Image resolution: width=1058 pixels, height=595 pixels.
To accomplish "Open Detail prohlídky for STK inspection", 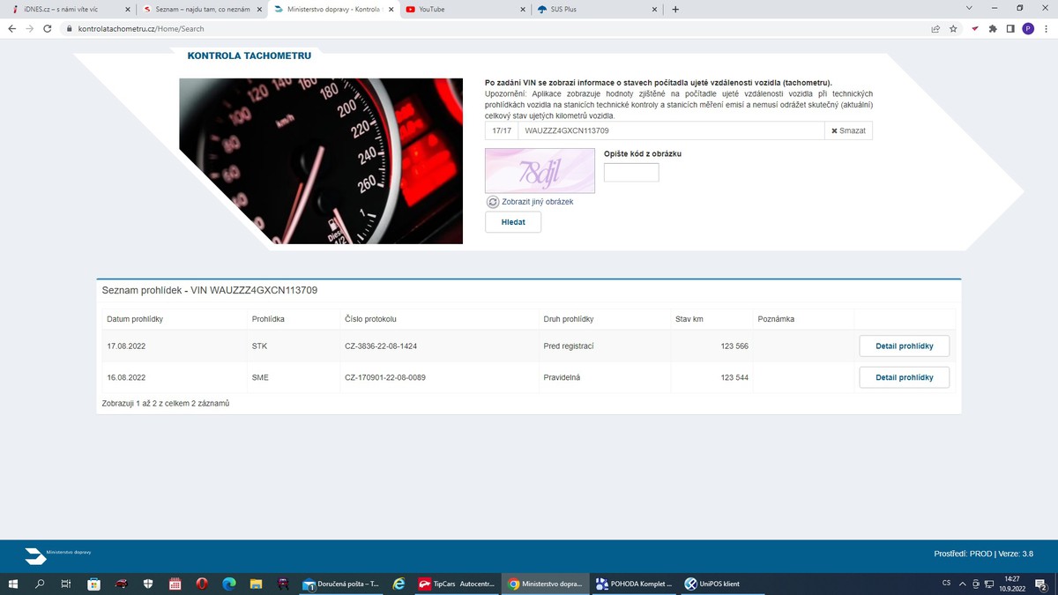I will coord(904,346).
